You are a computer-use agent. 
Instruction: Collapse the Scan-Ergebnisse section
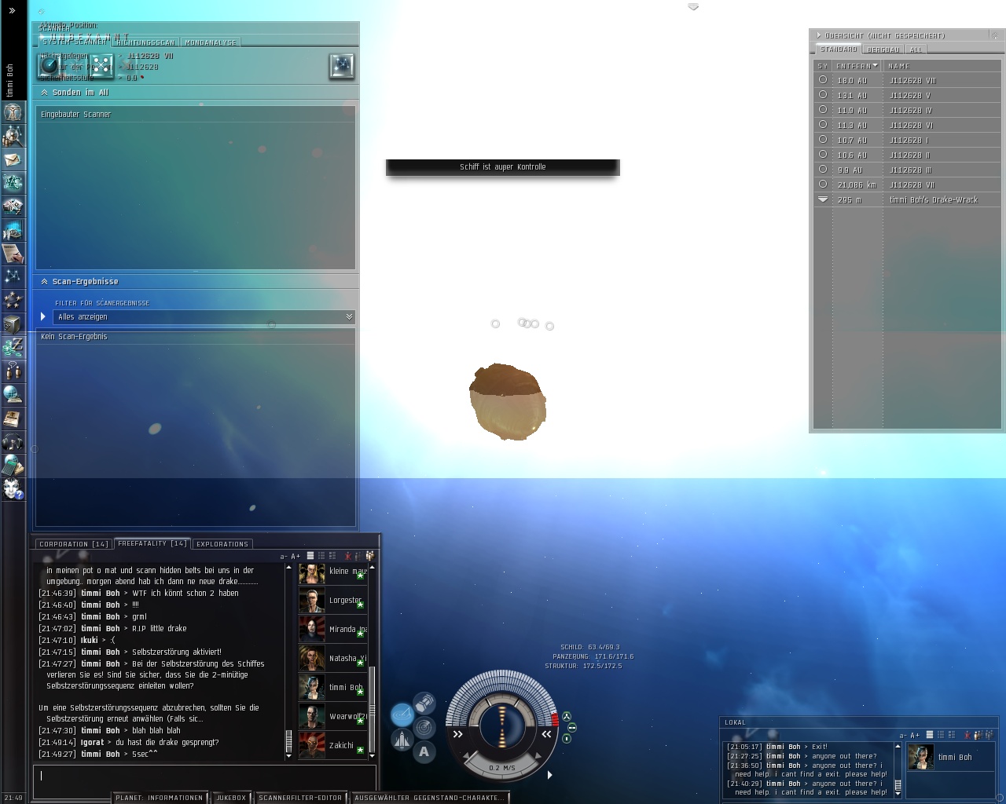44,282
